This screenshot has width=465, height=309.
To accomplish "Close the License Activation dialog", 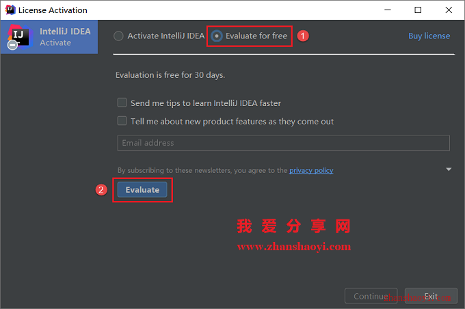I will pyautogui.click(x=449, y=10).
